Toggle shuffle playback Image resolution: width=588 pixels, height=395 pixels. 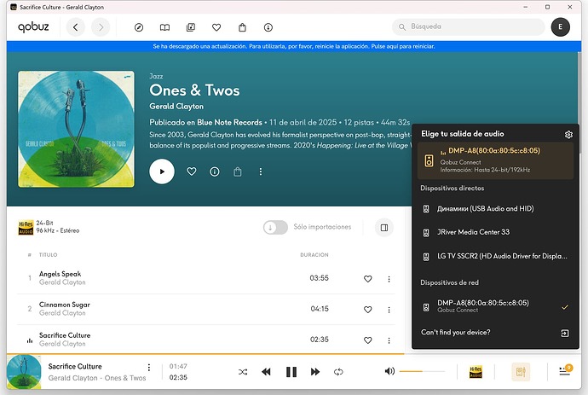pos(243,372)
